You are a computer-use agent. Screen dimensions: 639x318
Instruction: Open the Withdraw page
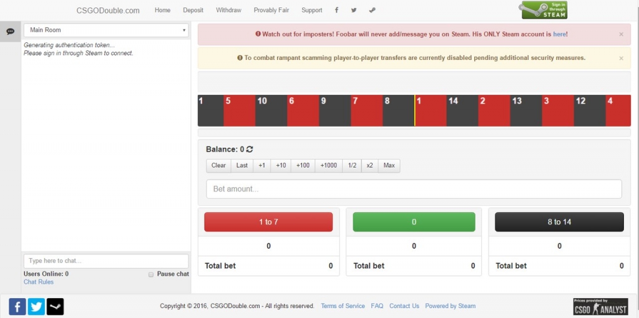point(228,10)
